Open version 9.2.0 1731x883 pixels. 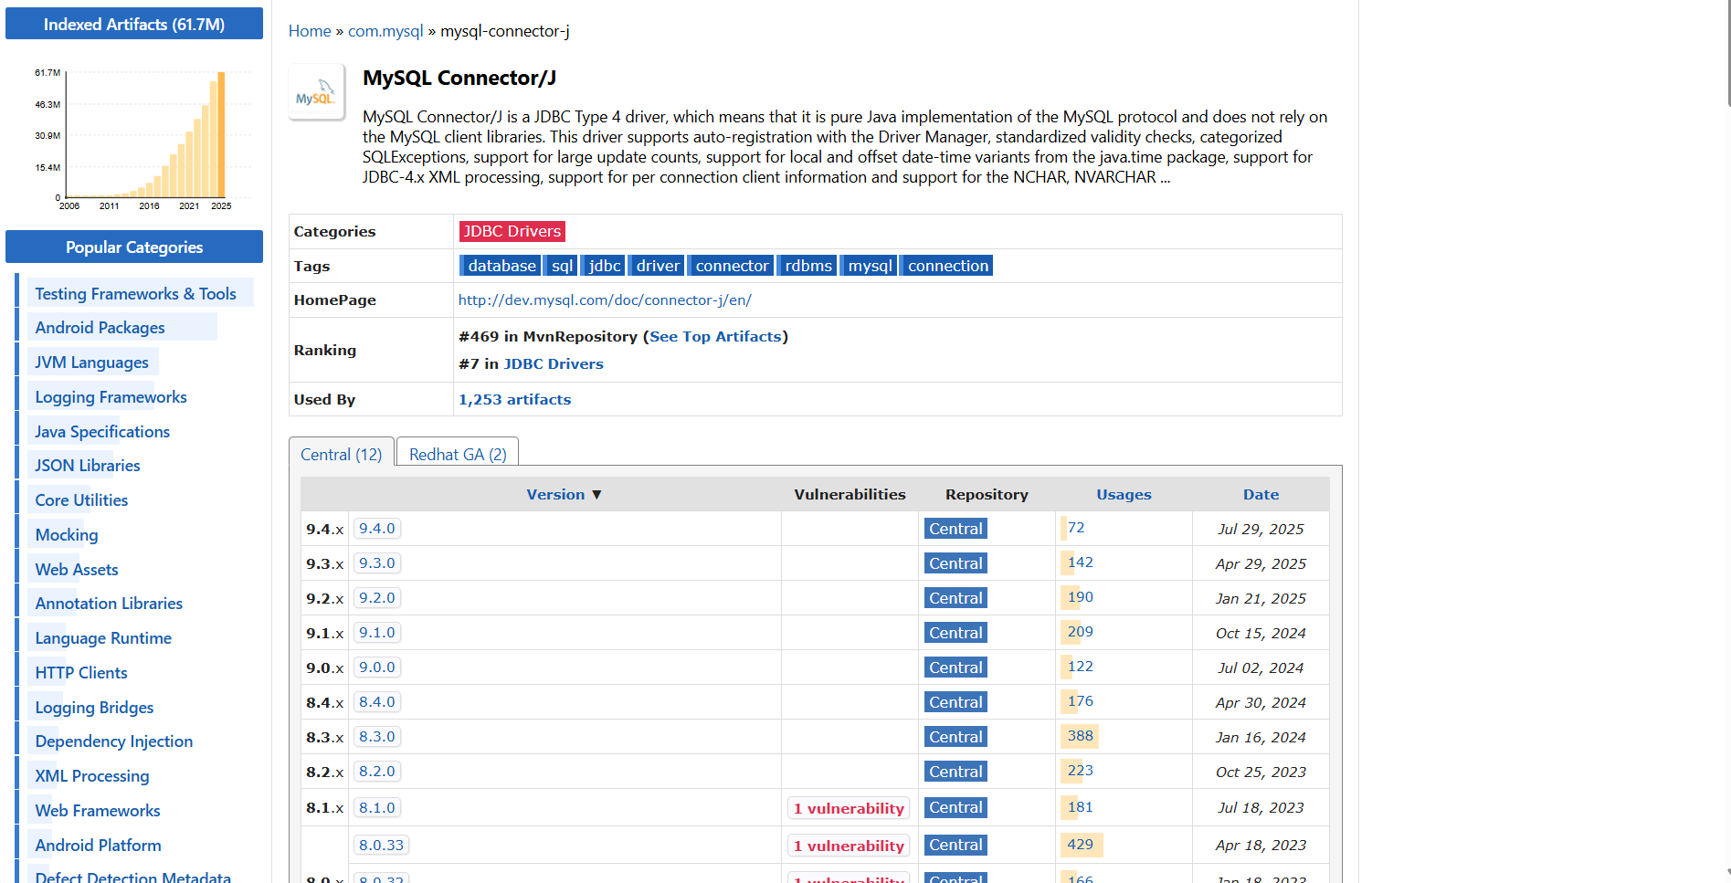pos(377,598)
